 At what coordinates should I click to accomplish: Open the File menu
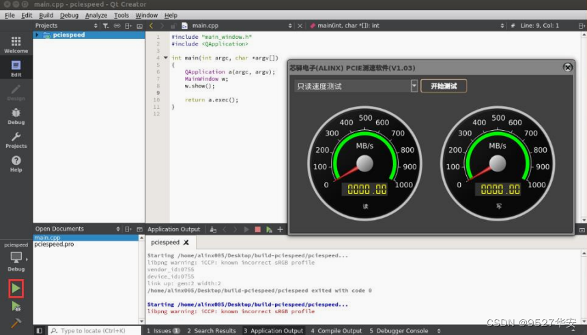click(10, 15)
